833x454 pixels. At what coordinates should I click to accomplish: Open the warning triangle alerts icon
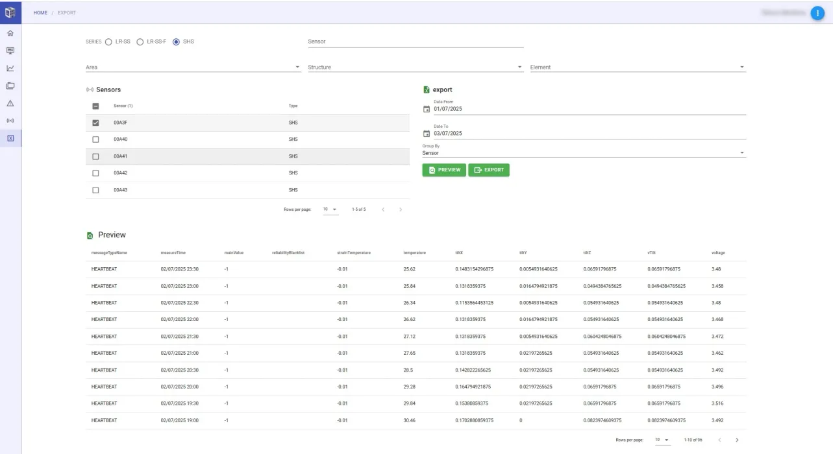click(x=10, y=103)
